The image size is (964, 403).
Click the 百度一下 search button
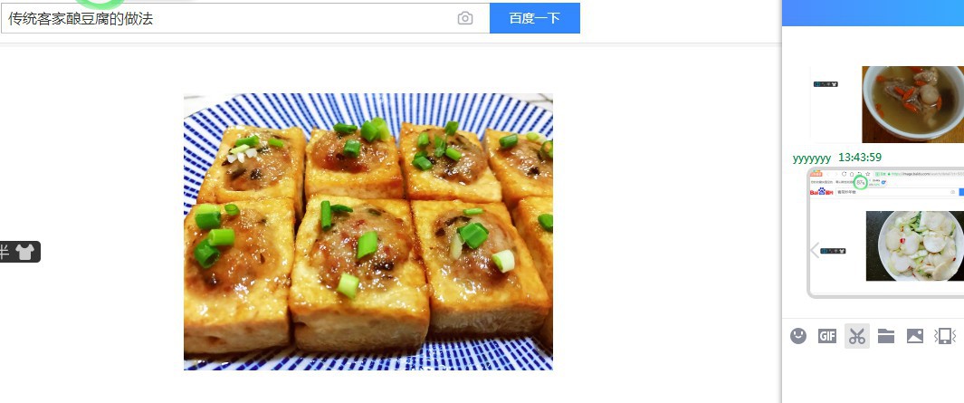point(535,18)
